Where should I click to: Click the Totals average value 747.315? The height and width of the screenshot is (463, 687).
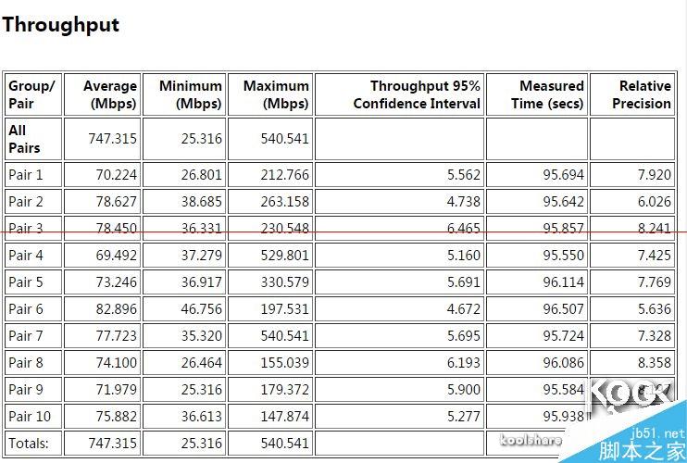(x=113, y=444)
